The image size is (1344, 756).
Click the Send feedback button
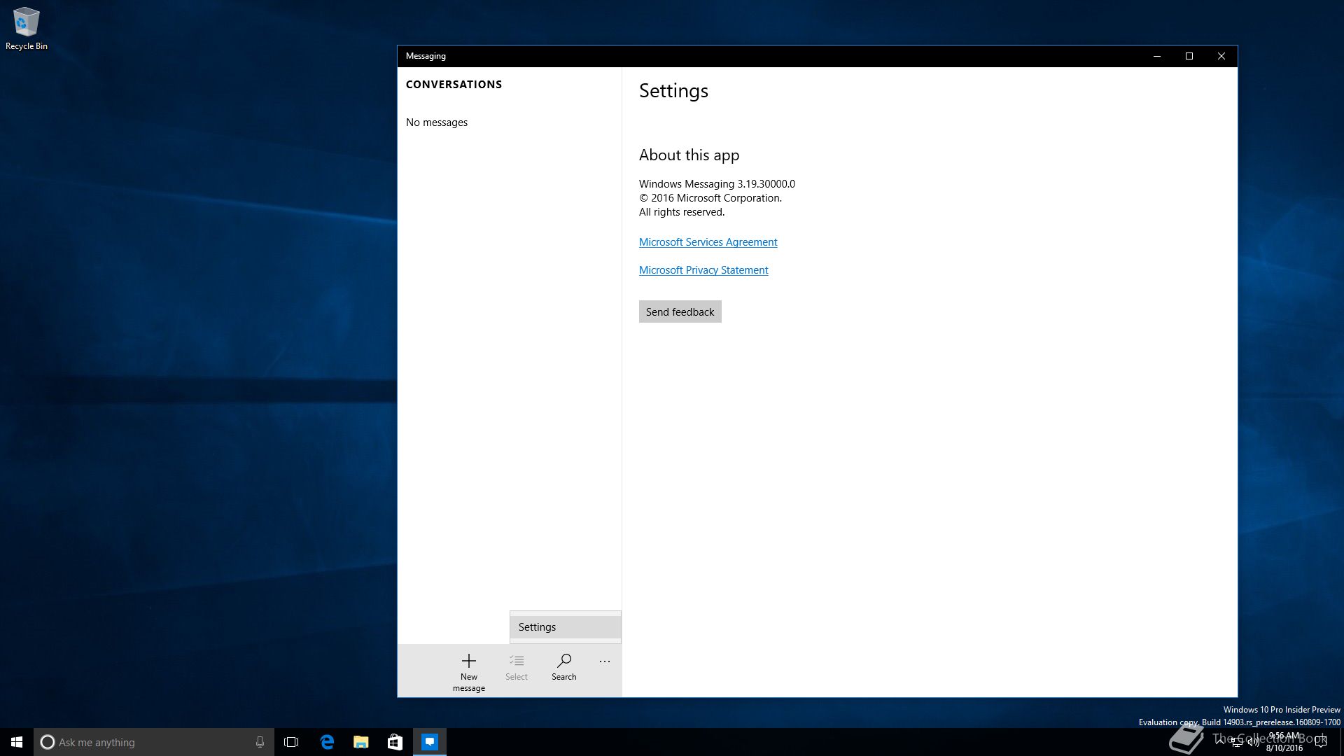(x=680, y=311)
